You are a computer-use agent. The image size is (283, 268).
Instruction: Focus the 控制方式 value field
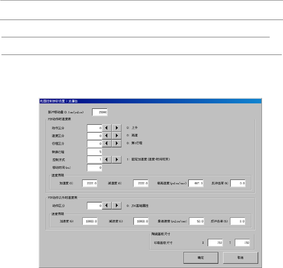95,159
